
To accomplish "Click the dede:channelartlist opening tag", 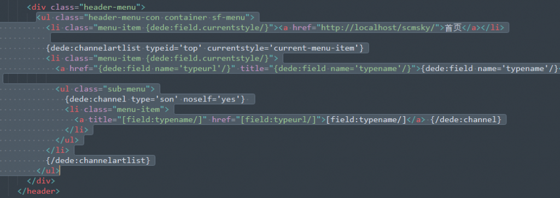I will 205,48.
